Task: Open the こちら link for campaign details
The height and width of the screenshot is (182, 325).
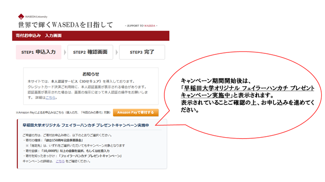Action: pyautogui.click(x=60, y=161)
